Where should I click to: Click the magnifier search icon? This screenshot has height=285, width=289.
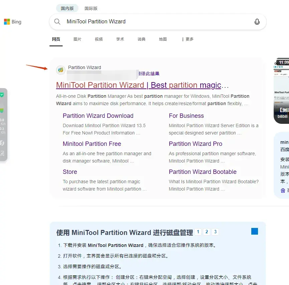[57, 22]
